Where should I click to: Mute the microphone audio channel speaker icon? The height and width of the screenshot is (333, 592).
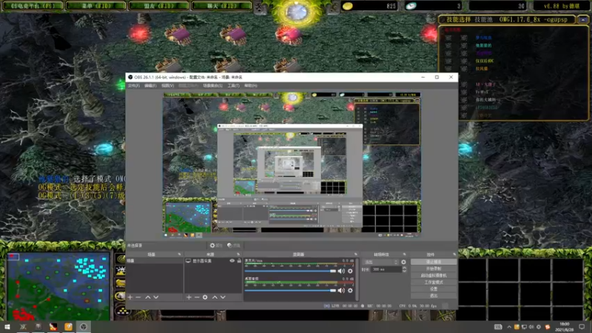point(341,271)
